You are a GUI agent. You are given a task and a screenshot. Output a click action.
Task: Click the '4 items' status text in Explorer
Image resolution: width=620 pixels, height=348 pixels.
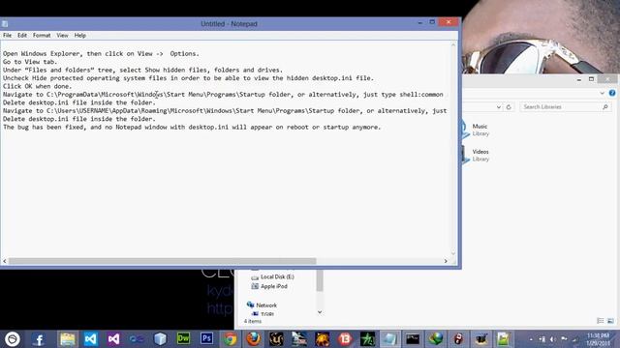point(253,321)
